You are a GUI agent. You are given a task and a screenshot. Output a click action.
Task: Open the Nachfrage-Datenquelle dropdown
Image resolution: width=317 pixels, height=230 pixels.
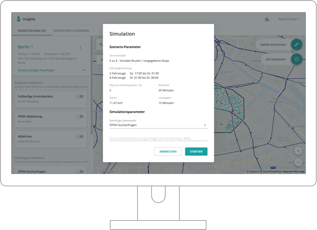[158, 125]
